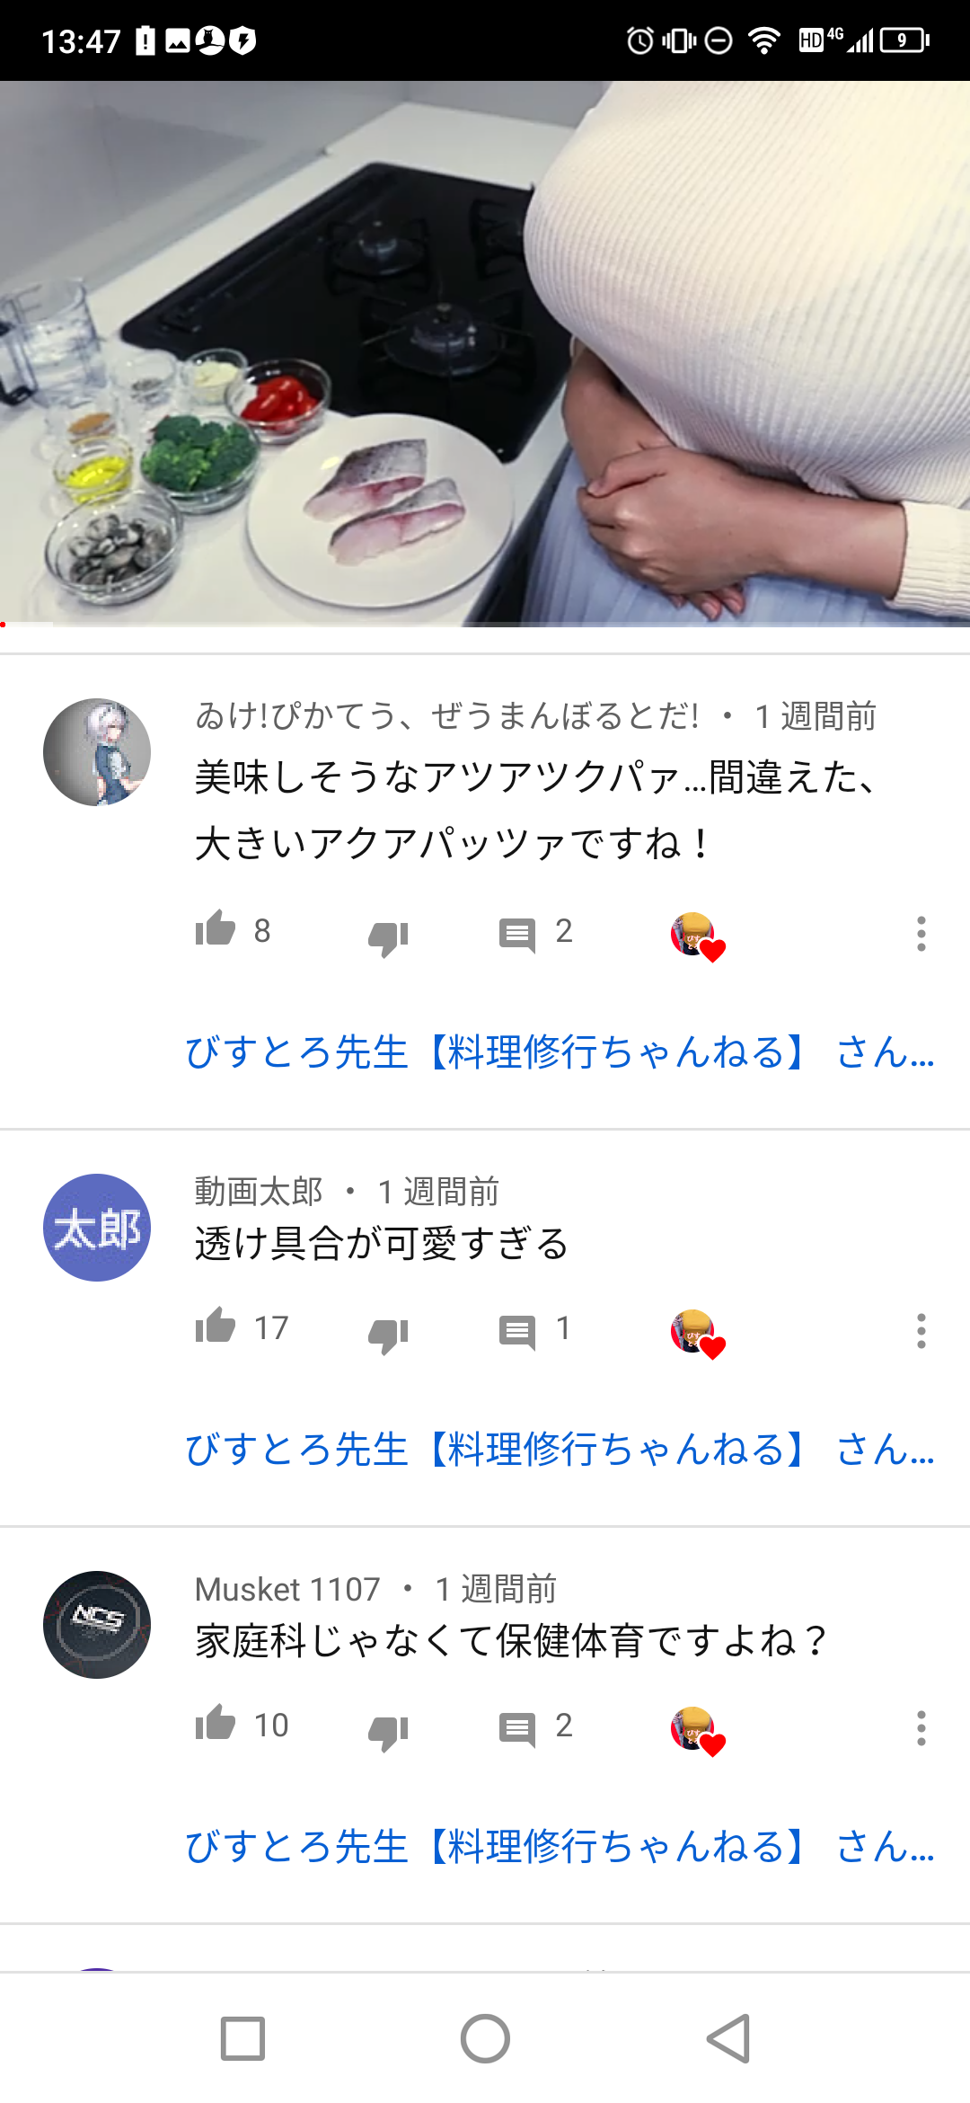This screenshot has width=970, height=2103.
Task: Tap the Android back button
Action: 728,2038
